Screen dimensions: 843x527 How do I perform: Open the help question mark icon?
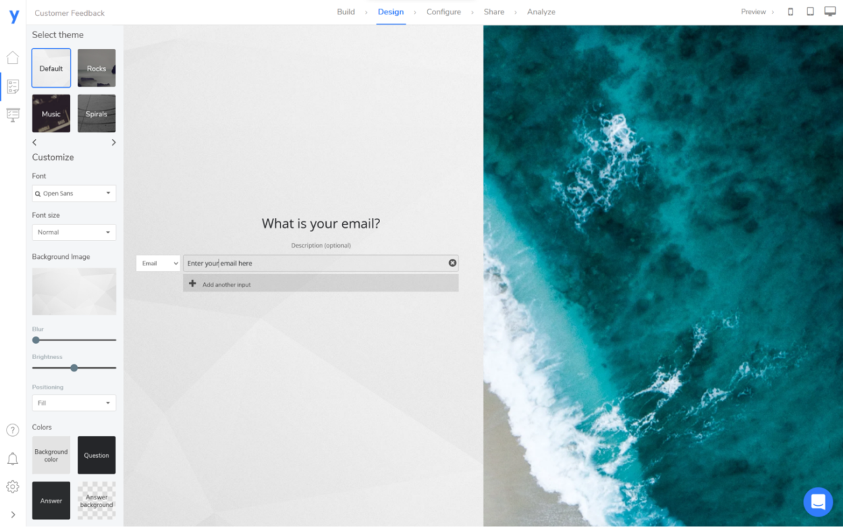tap(13, 430)
